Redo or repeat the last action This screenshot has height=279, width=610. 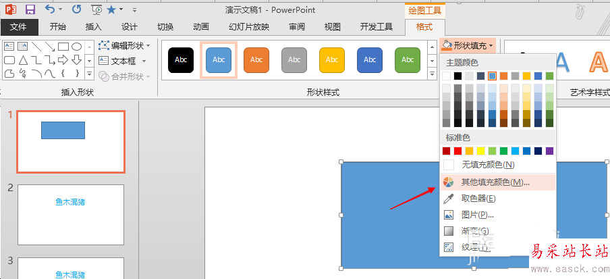tap(77, 9)
